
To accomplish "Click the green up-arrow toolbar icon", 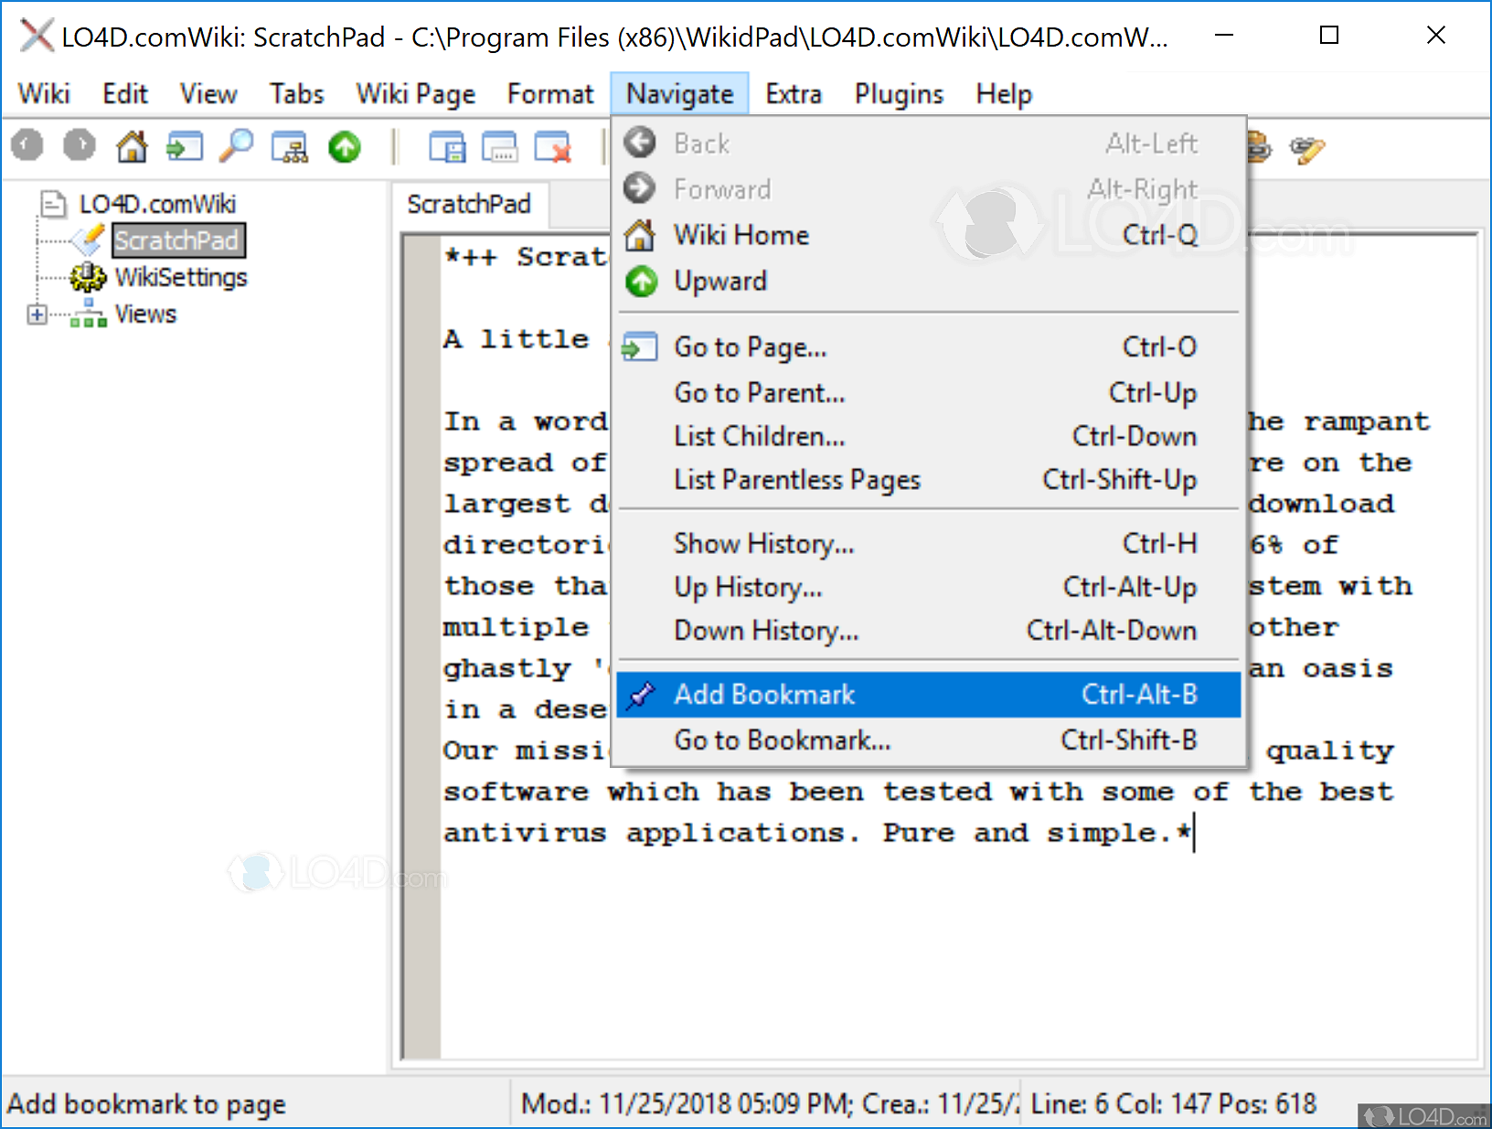I will 345,147.
